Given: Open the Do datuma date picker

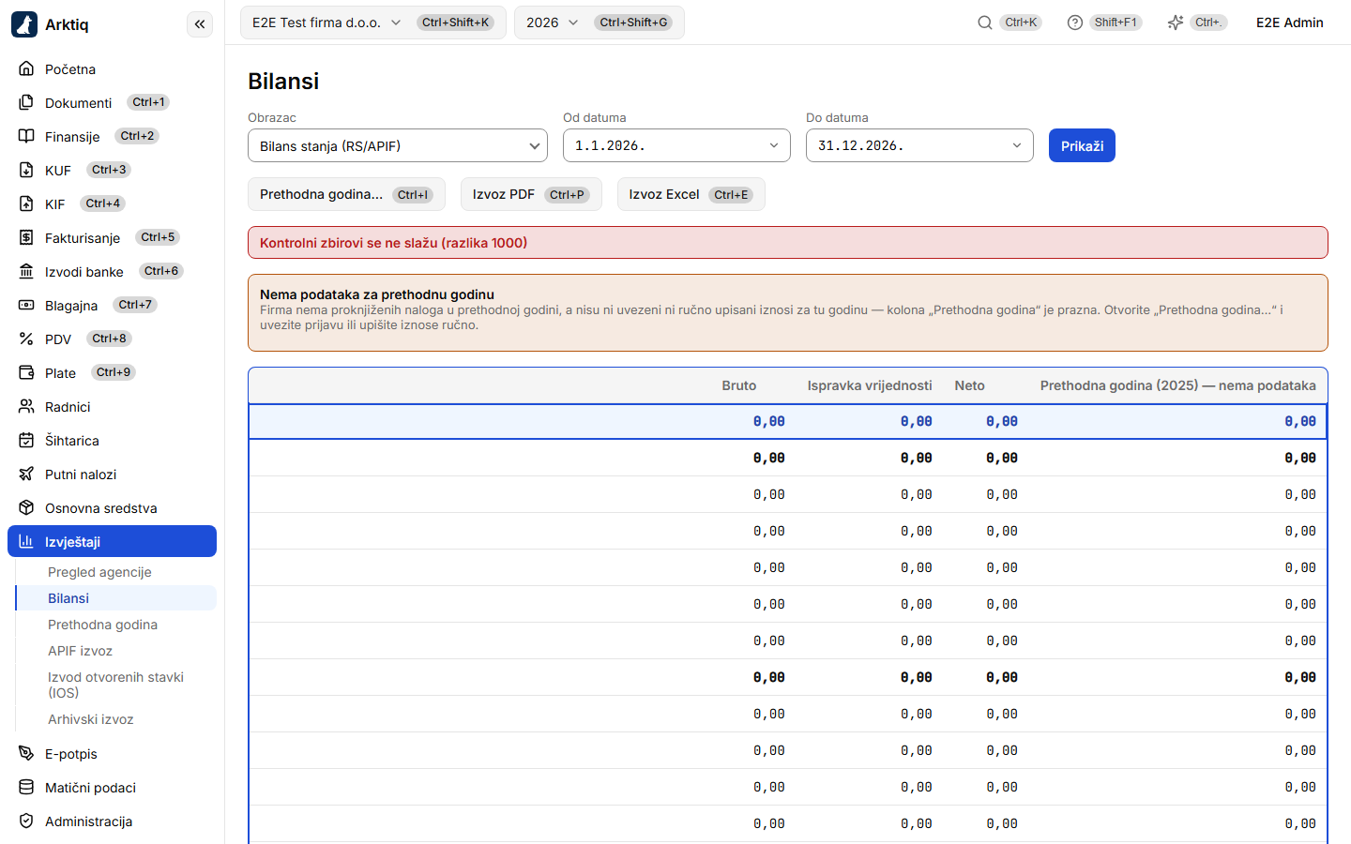Looking at the screenshot, I should tap(919, 145).
